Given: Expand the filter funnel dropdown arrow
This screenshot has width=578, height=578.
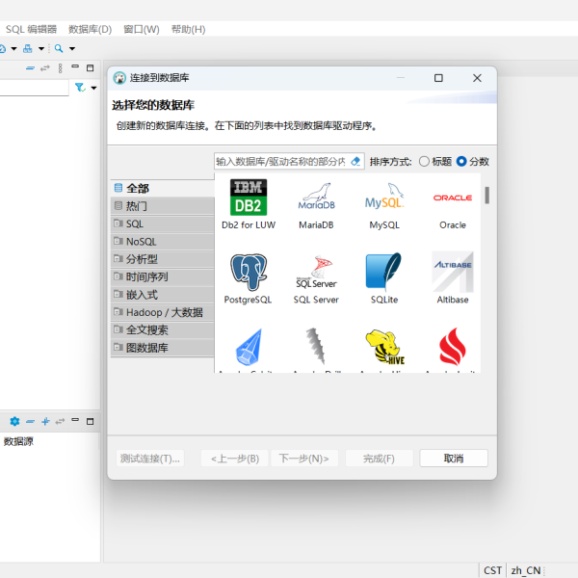Looking at the screenshot, I should [93, 88].
